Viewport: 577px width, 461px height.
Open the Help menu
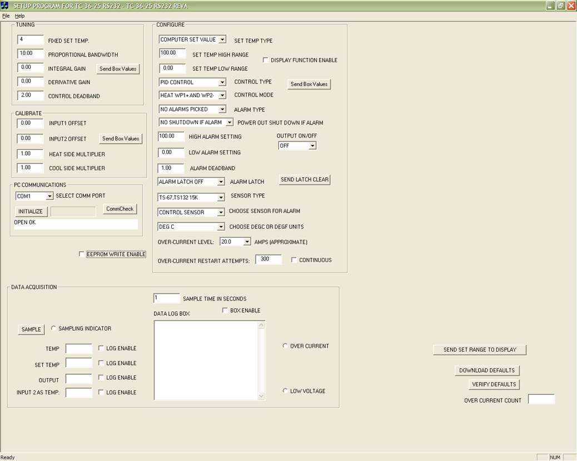pyautogui.click(x=19, y=16)
